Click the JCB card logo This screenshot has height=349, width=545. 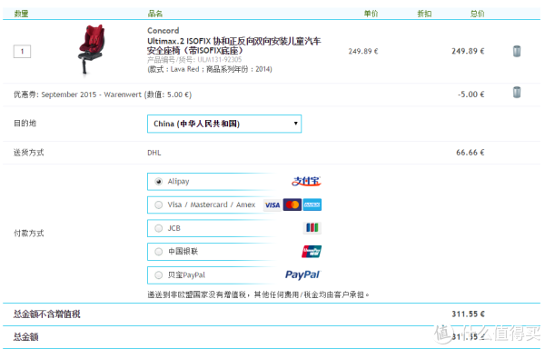tap(312, 228)
